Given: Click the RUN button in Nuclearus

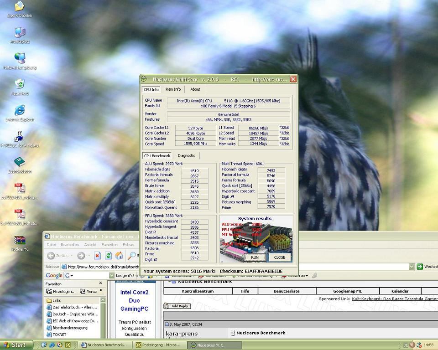Looking at the screenshot, I should (x=255, y=257).
